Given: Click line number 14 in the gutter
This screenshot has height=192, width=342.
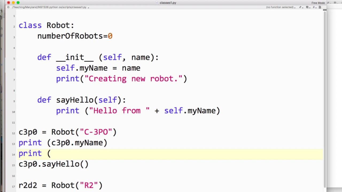Looking at the screenshot, I should click(x=13, y=155).
